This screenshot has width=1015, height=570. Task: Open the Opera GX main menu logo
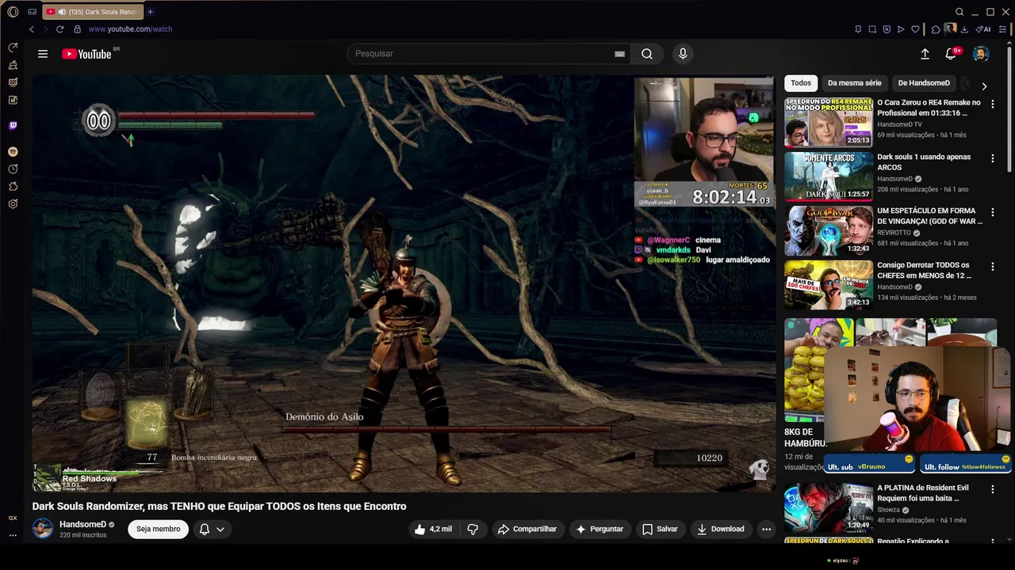pyautogui.click(x=13, y=12)
